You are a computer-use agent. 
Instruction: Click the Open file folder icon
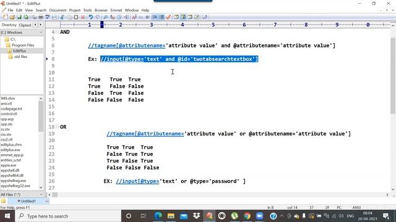click(x=12, y=17)
